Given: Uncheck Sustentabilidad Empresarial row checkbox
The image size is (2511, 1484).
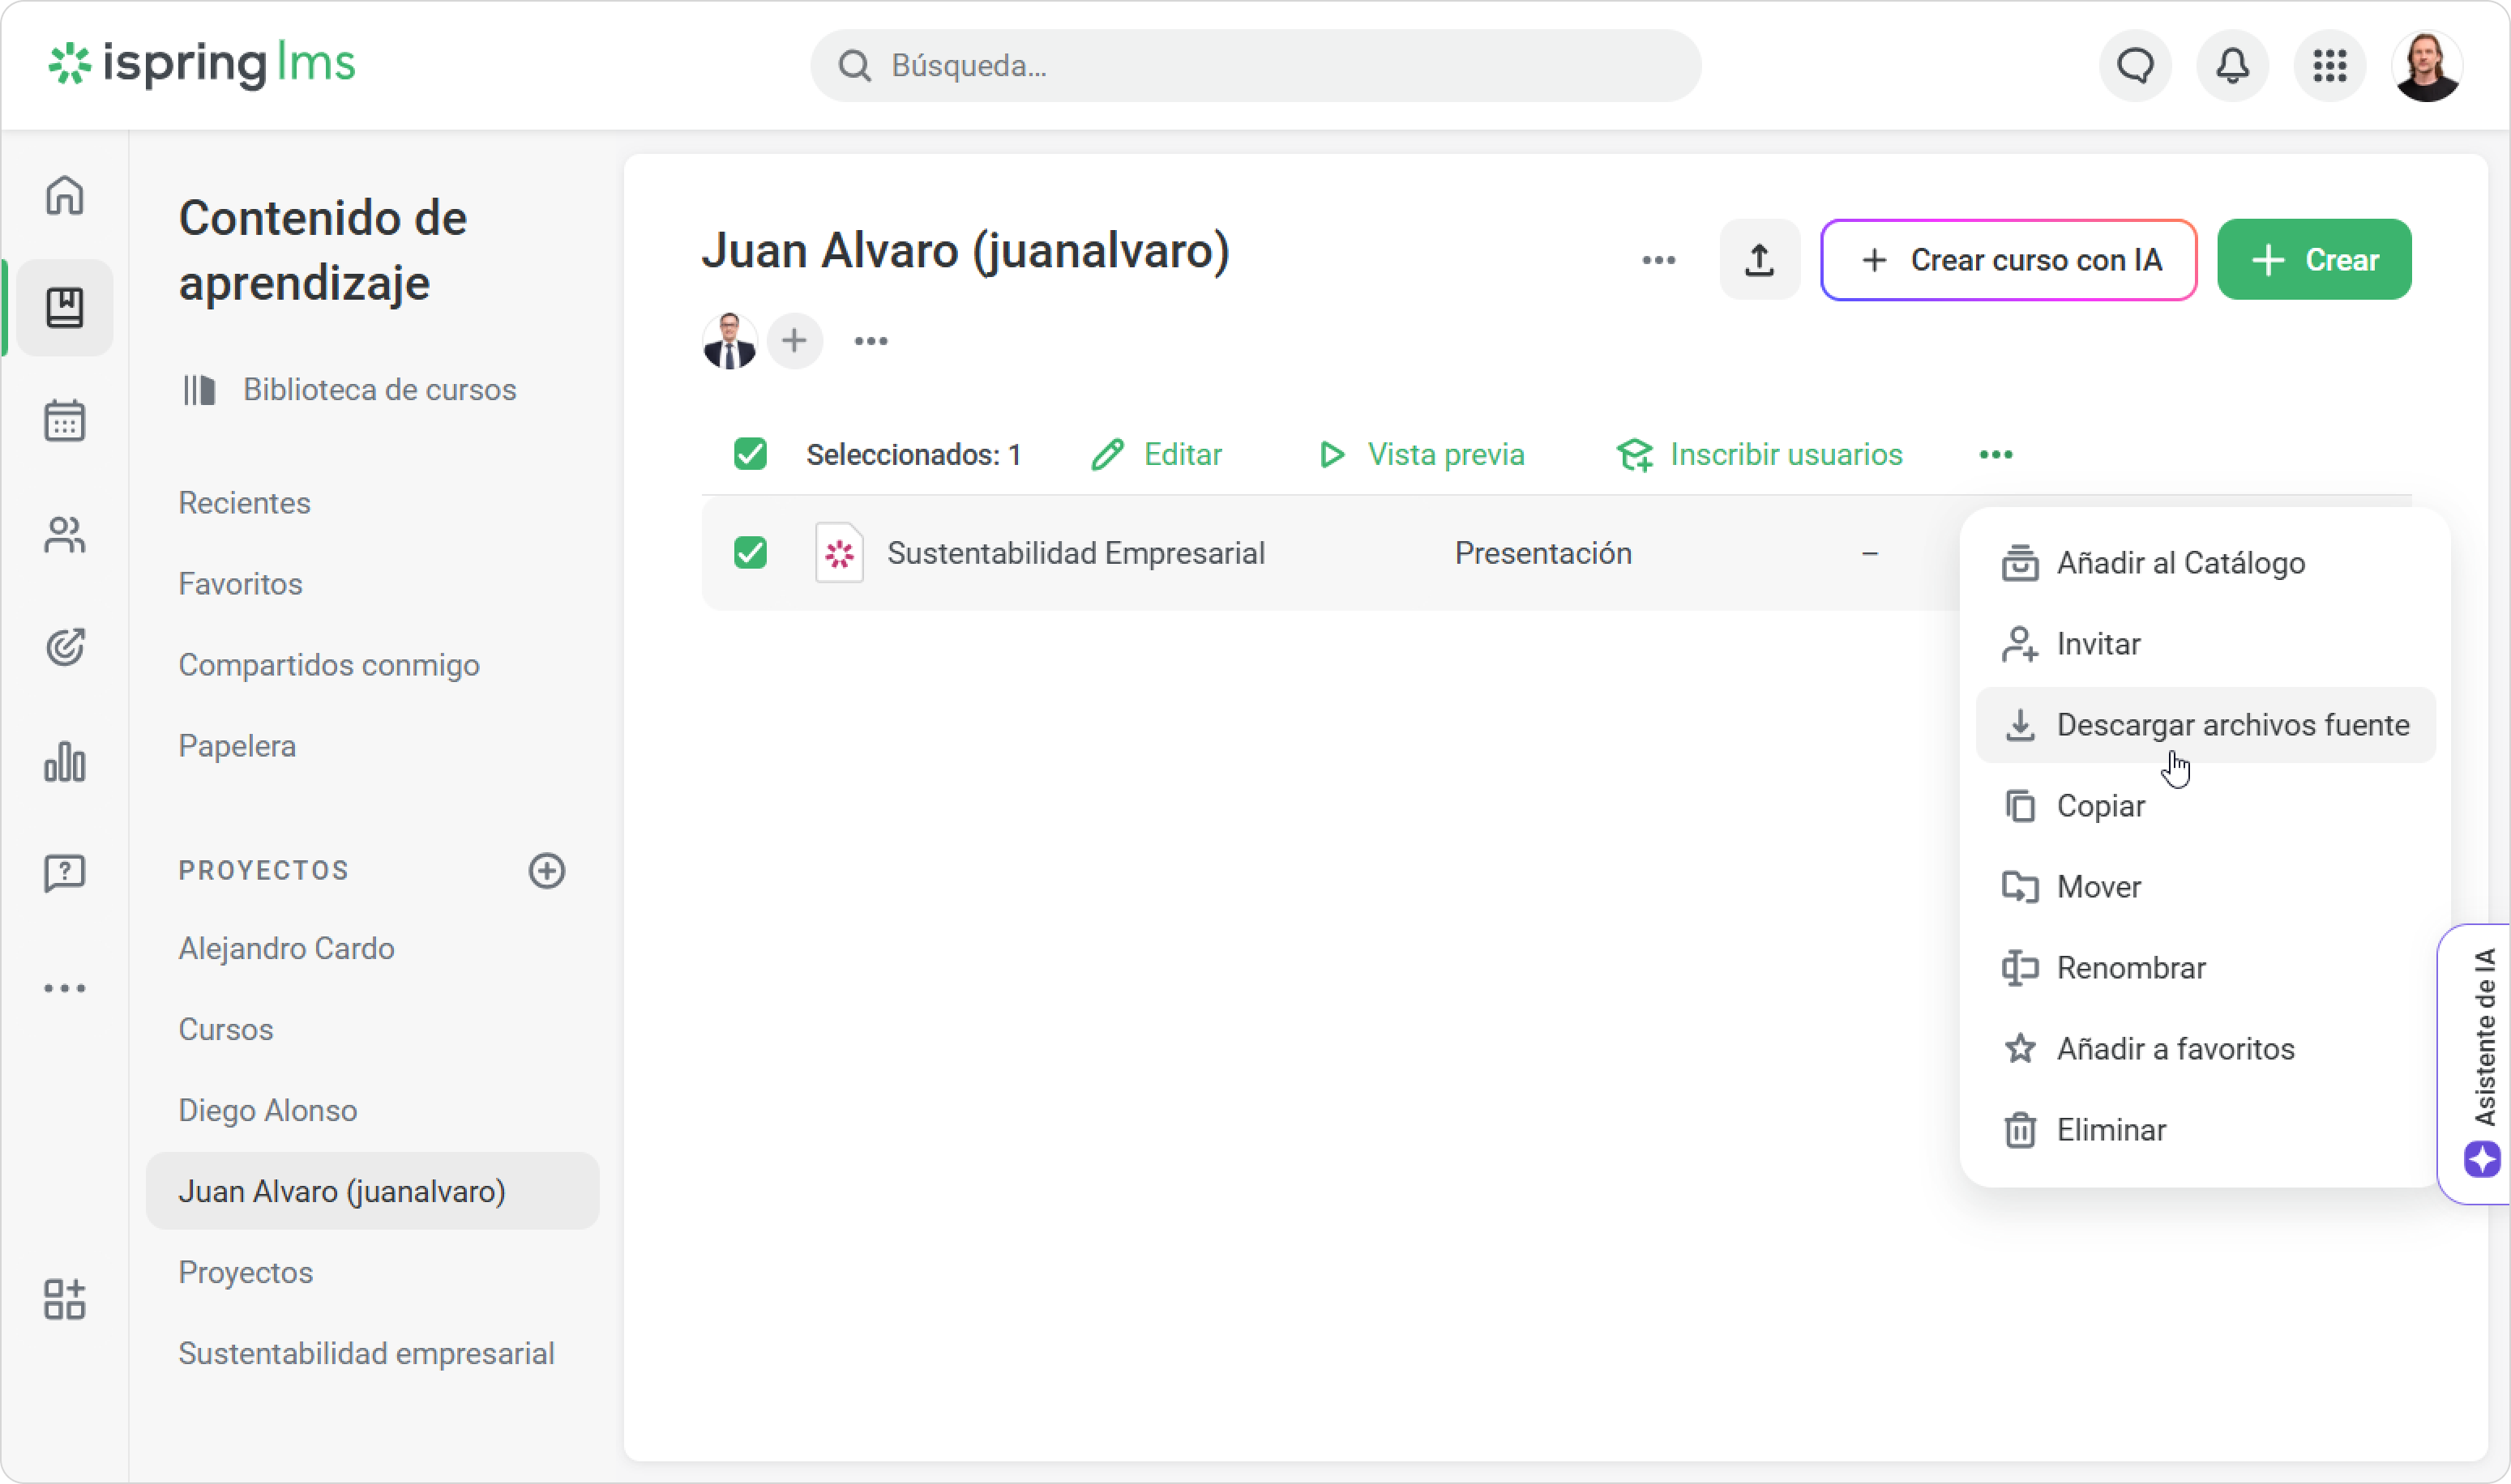Looking at the screenshot, I should (x=751, y=553).
